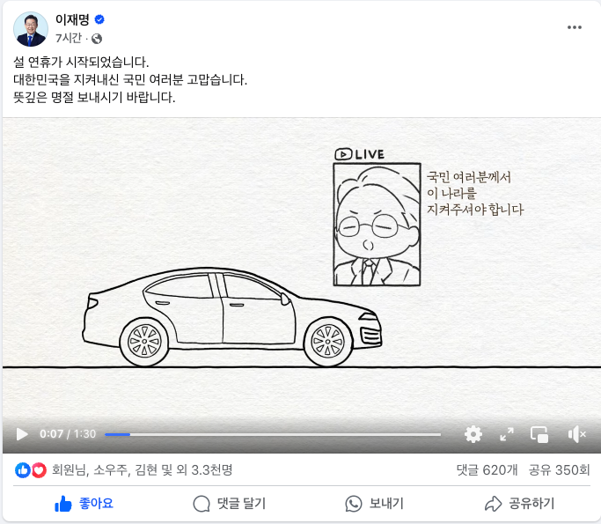
Task: Play the video
Action: 22,434
